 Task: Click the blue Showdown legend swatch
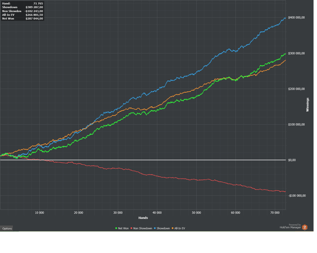tap(155, 229)
